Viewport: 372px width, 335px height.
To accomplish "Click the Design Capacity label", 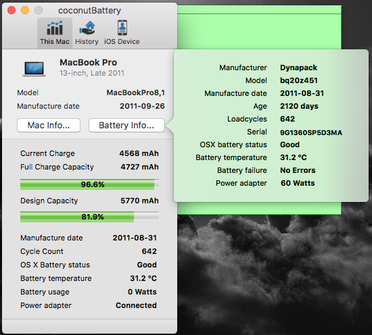I will [x=49, y=201].
